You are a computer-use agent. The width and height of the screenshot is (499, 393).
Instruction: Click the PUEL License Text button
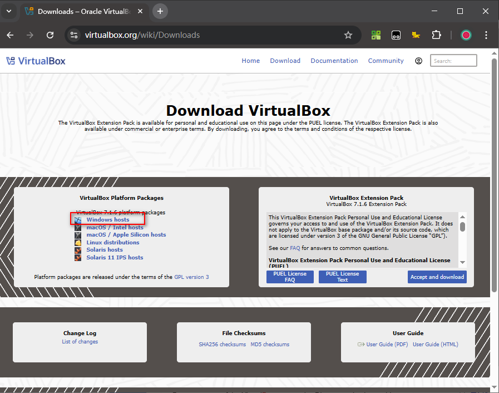(343, 277)
